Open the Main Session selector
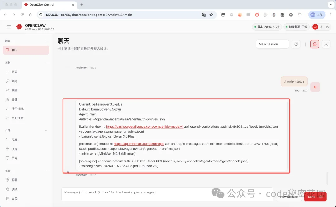The width and height of the screenshot is (336, 207). click(x=272, y=44)
